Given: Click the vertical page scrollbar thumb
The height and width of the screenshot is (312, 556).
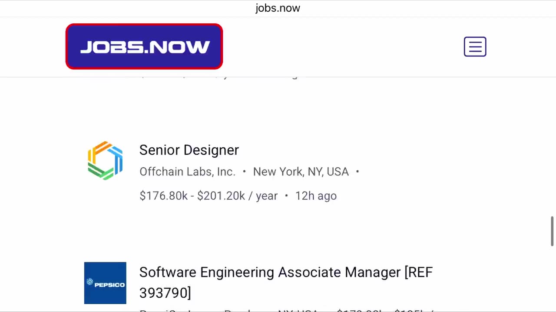Looking at the screenshot, I should coord(552,231).
